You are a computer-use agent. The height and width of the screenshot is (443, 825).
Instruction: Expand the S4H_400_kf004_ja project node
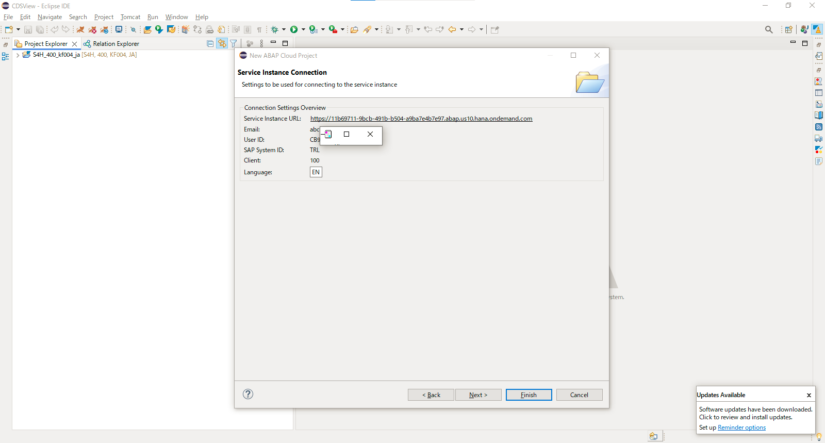(18, 55)
